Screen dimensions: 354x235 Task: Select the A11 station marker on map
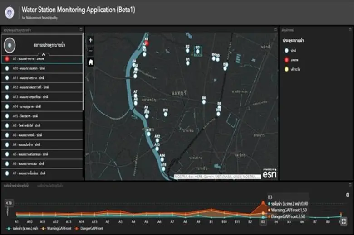(148, 134)
